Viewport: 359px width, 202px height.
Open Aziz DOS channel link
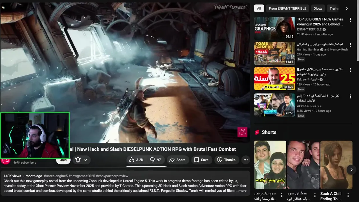point(309,106)
